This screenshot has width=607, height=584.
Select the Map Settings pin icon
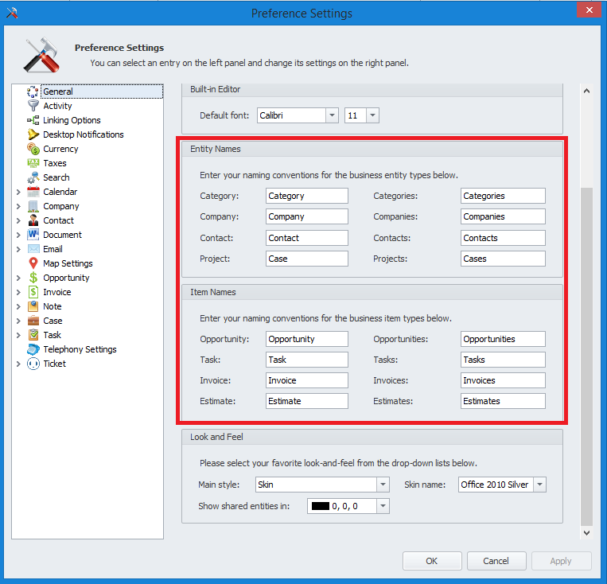(33, 263)
